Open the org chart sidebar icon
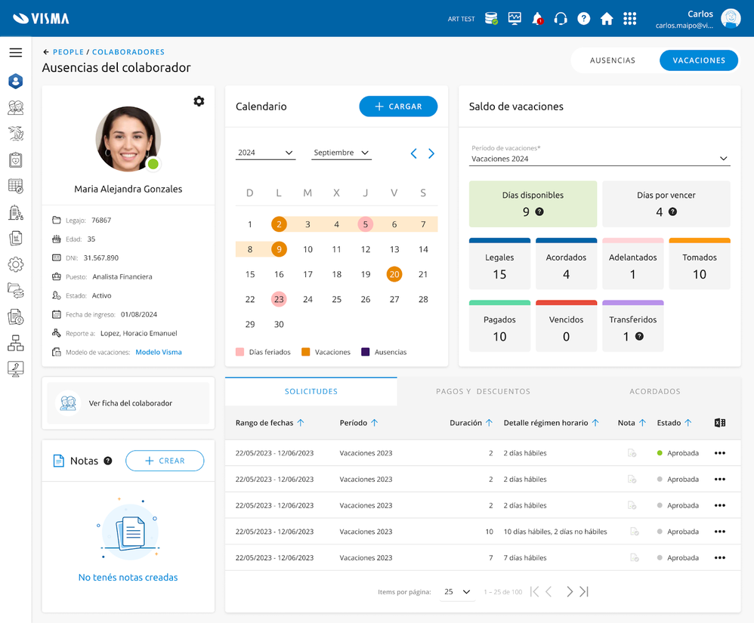The height and width of the screenshot is (623, 754). pos(15,344)
